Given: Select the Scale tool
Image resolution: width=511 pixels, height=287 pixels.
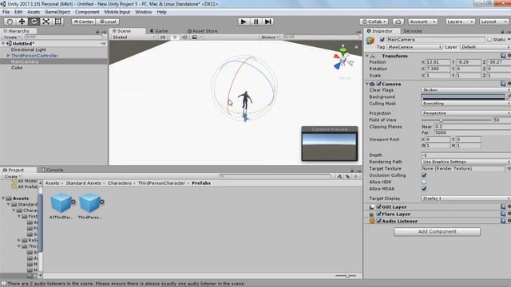Looking at the screenshot, I should point(46,22).
